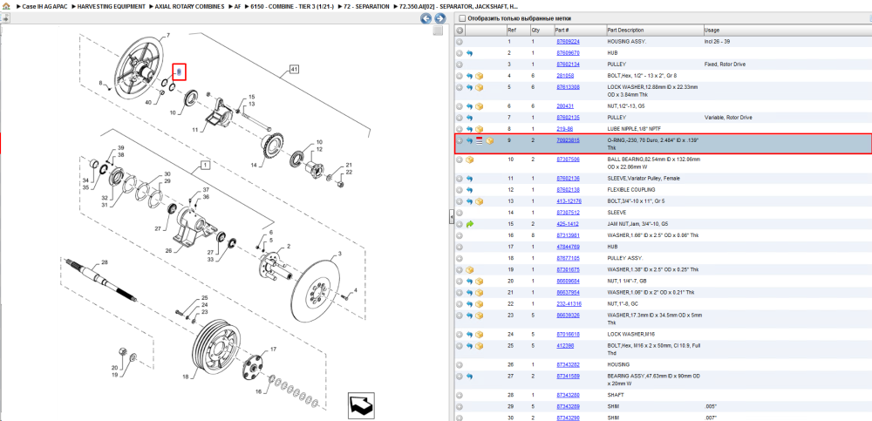Go to next diagram with right arrow
Screen dimensions: 872x421
pos(439,19)
